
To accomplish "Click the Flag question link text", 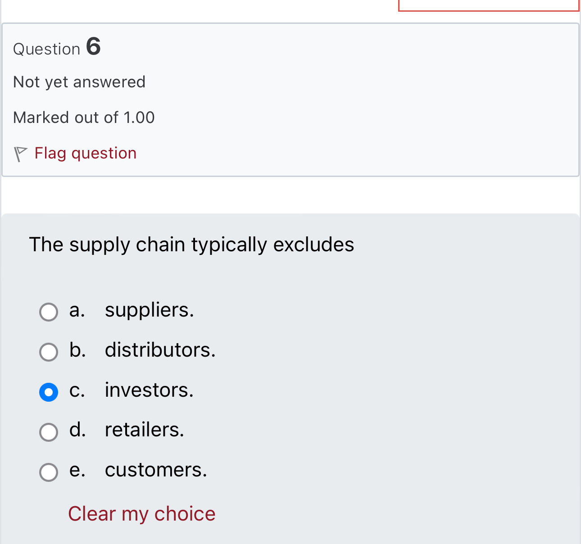I will (86, 153).
